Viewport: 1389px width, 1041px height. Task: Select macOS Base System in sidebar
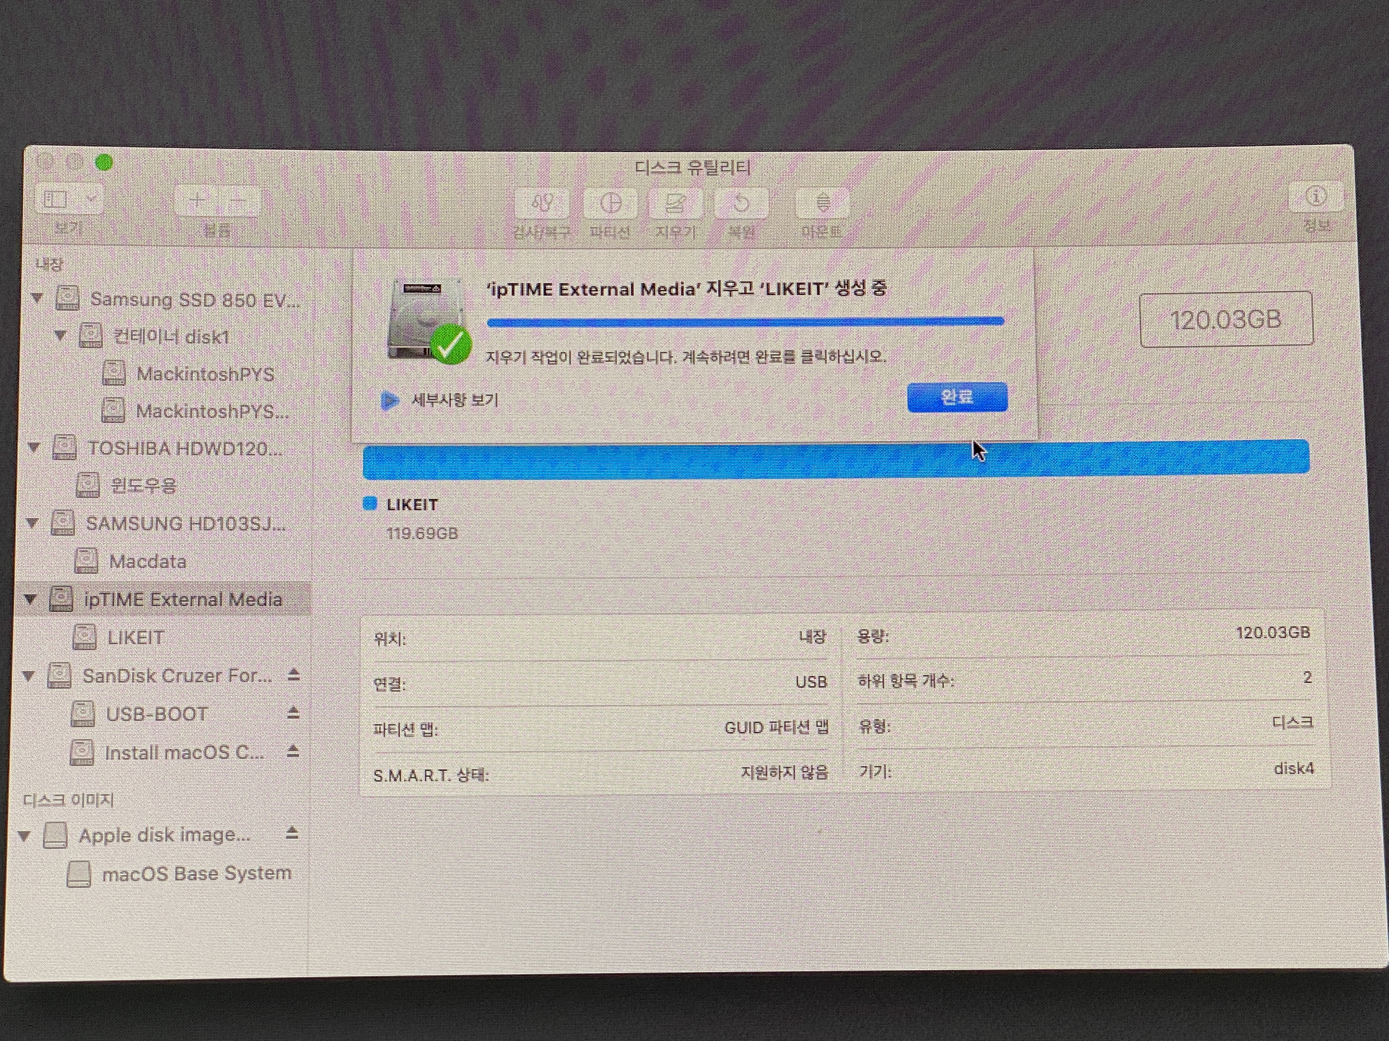(196, 873)
